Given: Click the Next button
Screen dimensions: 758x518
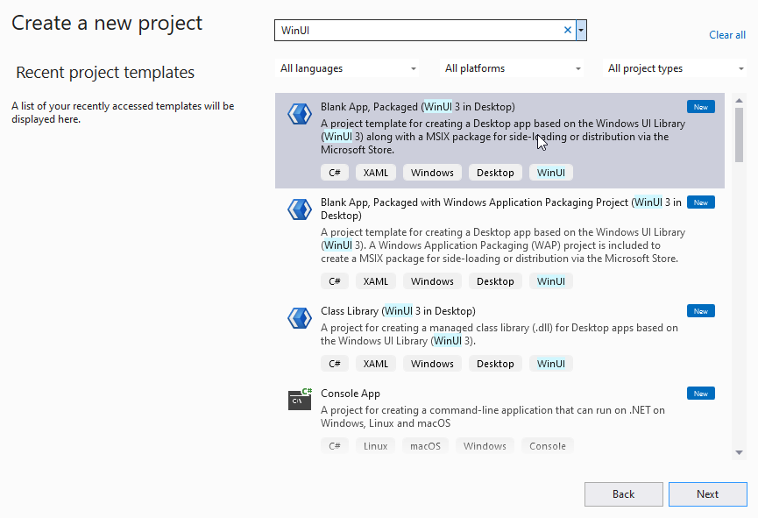Looking at the screenshot, I should coord(707,493).
